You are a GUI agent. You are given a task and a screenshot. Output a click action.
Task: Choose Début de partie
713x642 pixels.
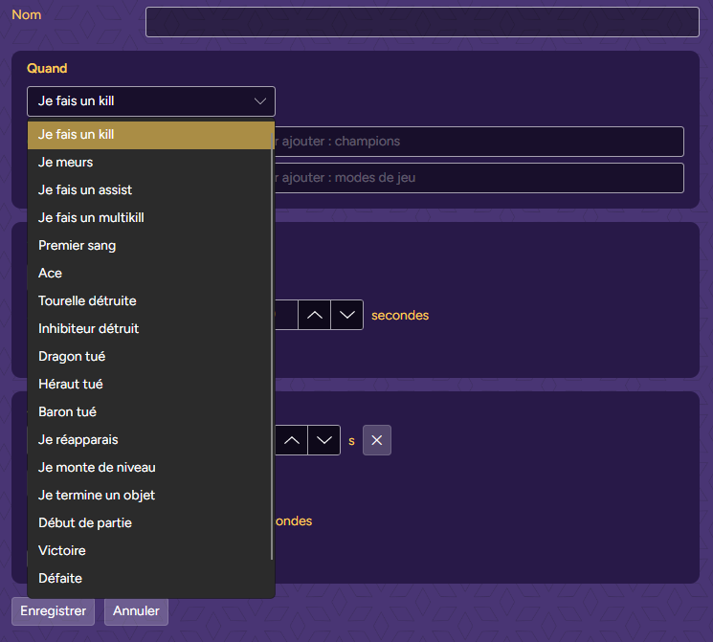[x=150, y=522]
